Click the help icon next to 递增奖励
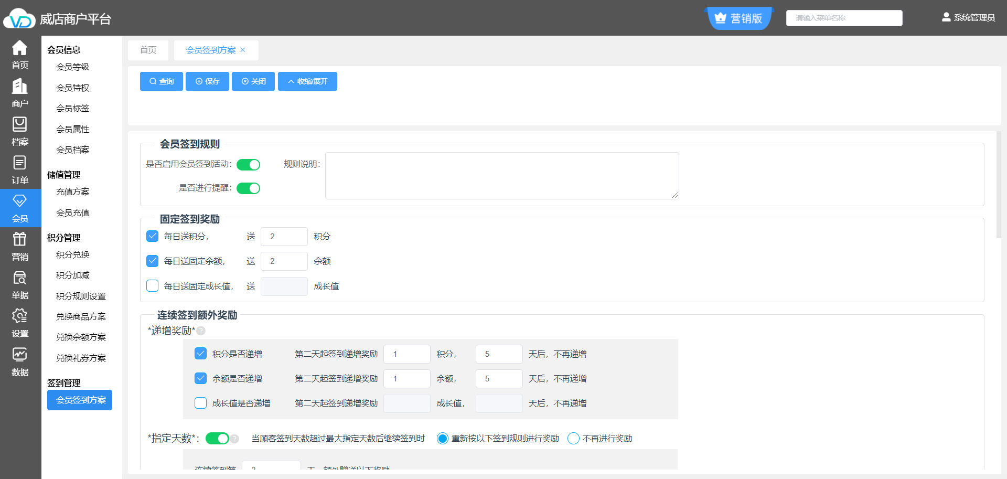 point(201,331)
